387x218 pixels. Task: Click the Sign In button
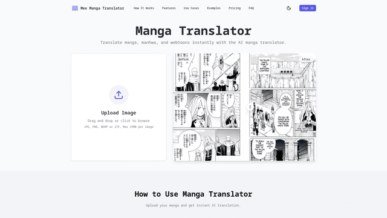click(308, 8)
